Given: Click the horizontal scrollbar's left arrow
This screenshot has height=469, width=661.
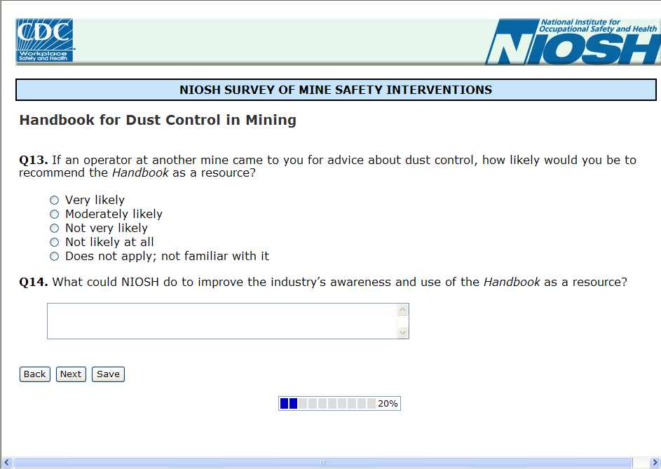Looking at the screenshot, I should 8,463.
